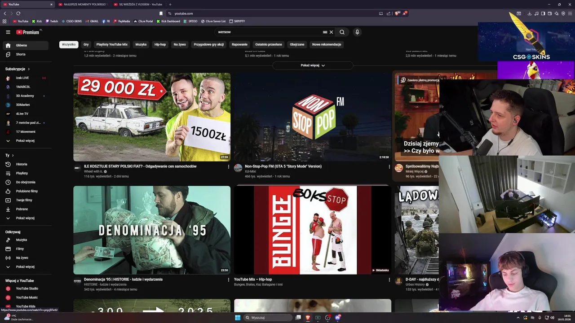Select the Obejrzane filter chip
Image resolution: width=575 pixels, height=323 pixels.
point(297,44)
